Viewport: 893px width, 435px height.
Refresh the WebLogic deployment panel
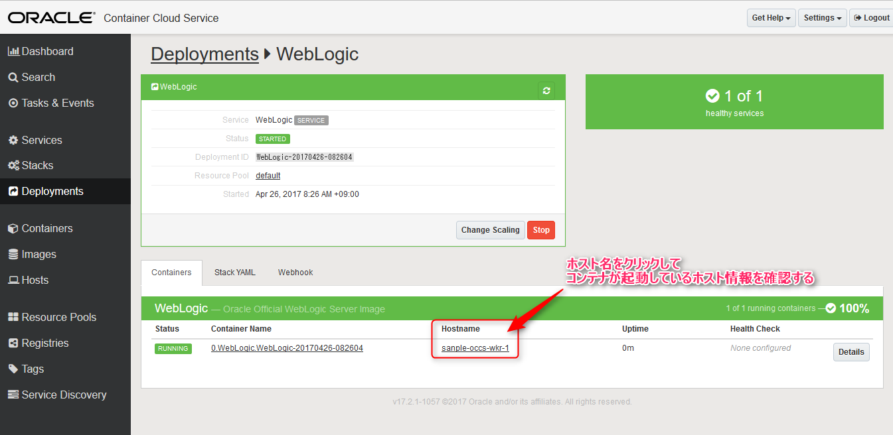[x=546, y=91]
